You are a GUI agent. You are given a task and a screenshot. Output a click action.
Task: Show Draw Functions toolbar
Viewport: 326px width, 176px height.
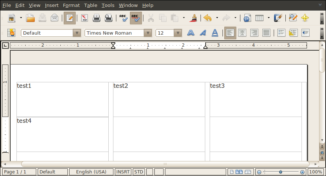(278, 18)
